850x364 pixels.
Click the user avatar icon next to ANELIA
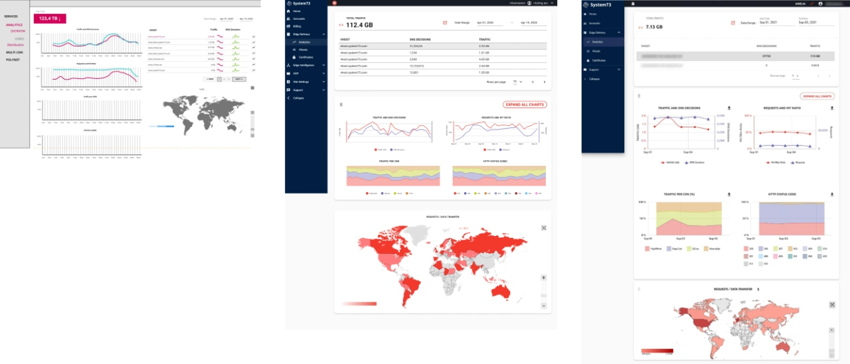tap(821, 3)
